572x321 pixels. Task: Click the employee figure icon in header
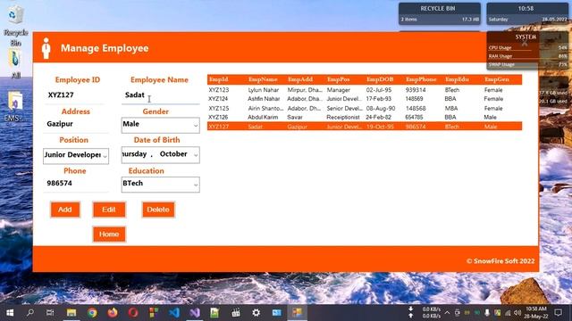(x=46, y=48)
